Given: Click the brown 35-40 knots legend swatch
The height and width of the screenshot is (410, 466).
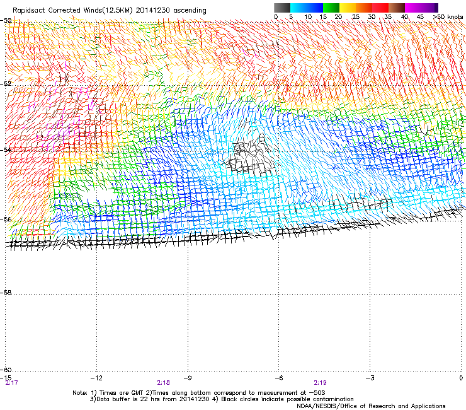Looking at the screenshot, I should 397,8.
